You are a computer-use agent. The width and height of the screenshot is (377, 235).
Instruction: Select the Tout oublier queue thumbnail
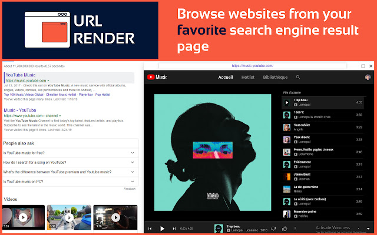[x=287, y=127]
